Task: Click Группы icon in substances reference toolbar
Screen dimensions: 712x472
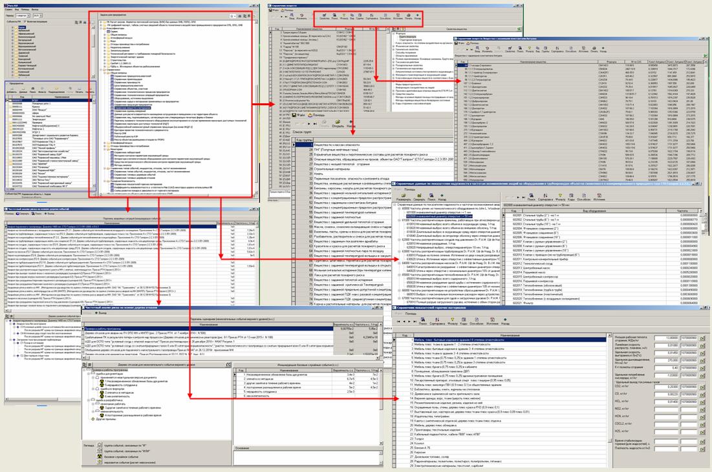Action: [359, 17]
